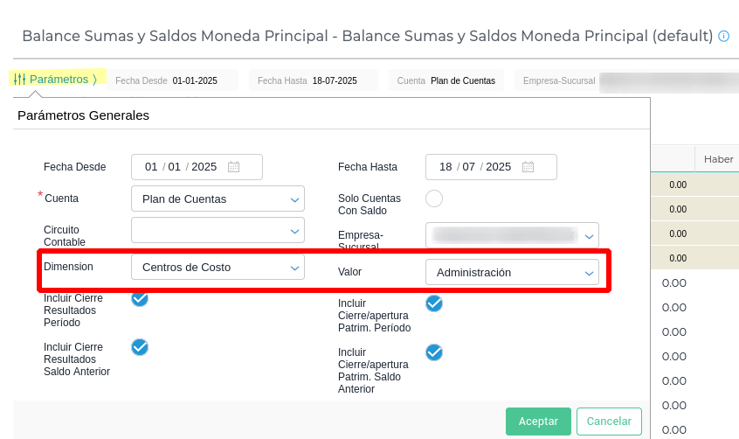Uncheck Incluir Cierre/apertura Patrim. Período
The width and height of the screenshot is (739, 439).
pos(434,303)
